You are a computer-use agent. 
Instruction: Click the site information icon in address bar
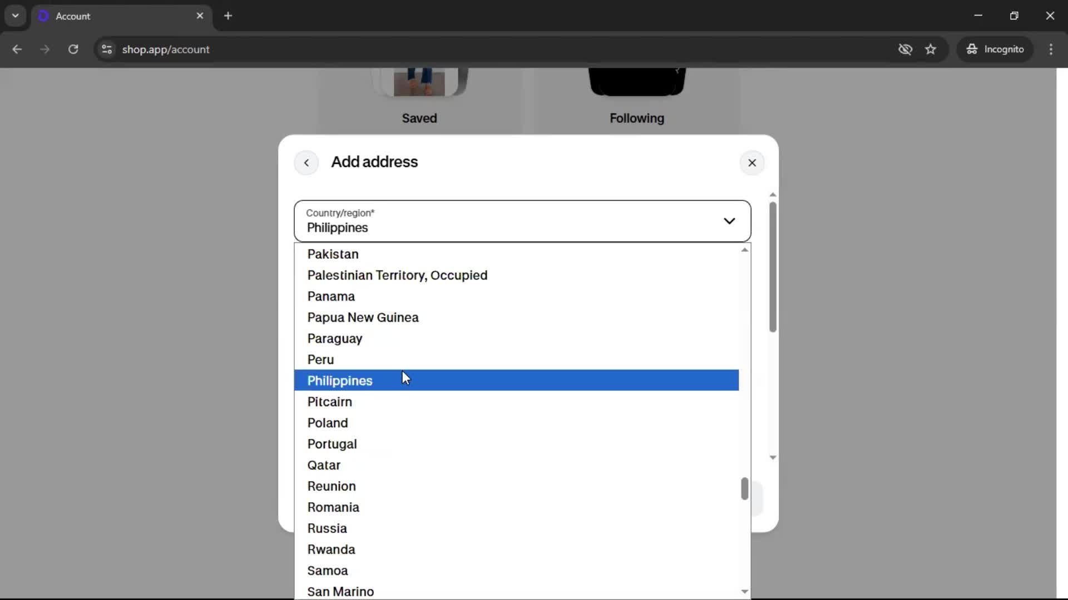click(107, 49)
